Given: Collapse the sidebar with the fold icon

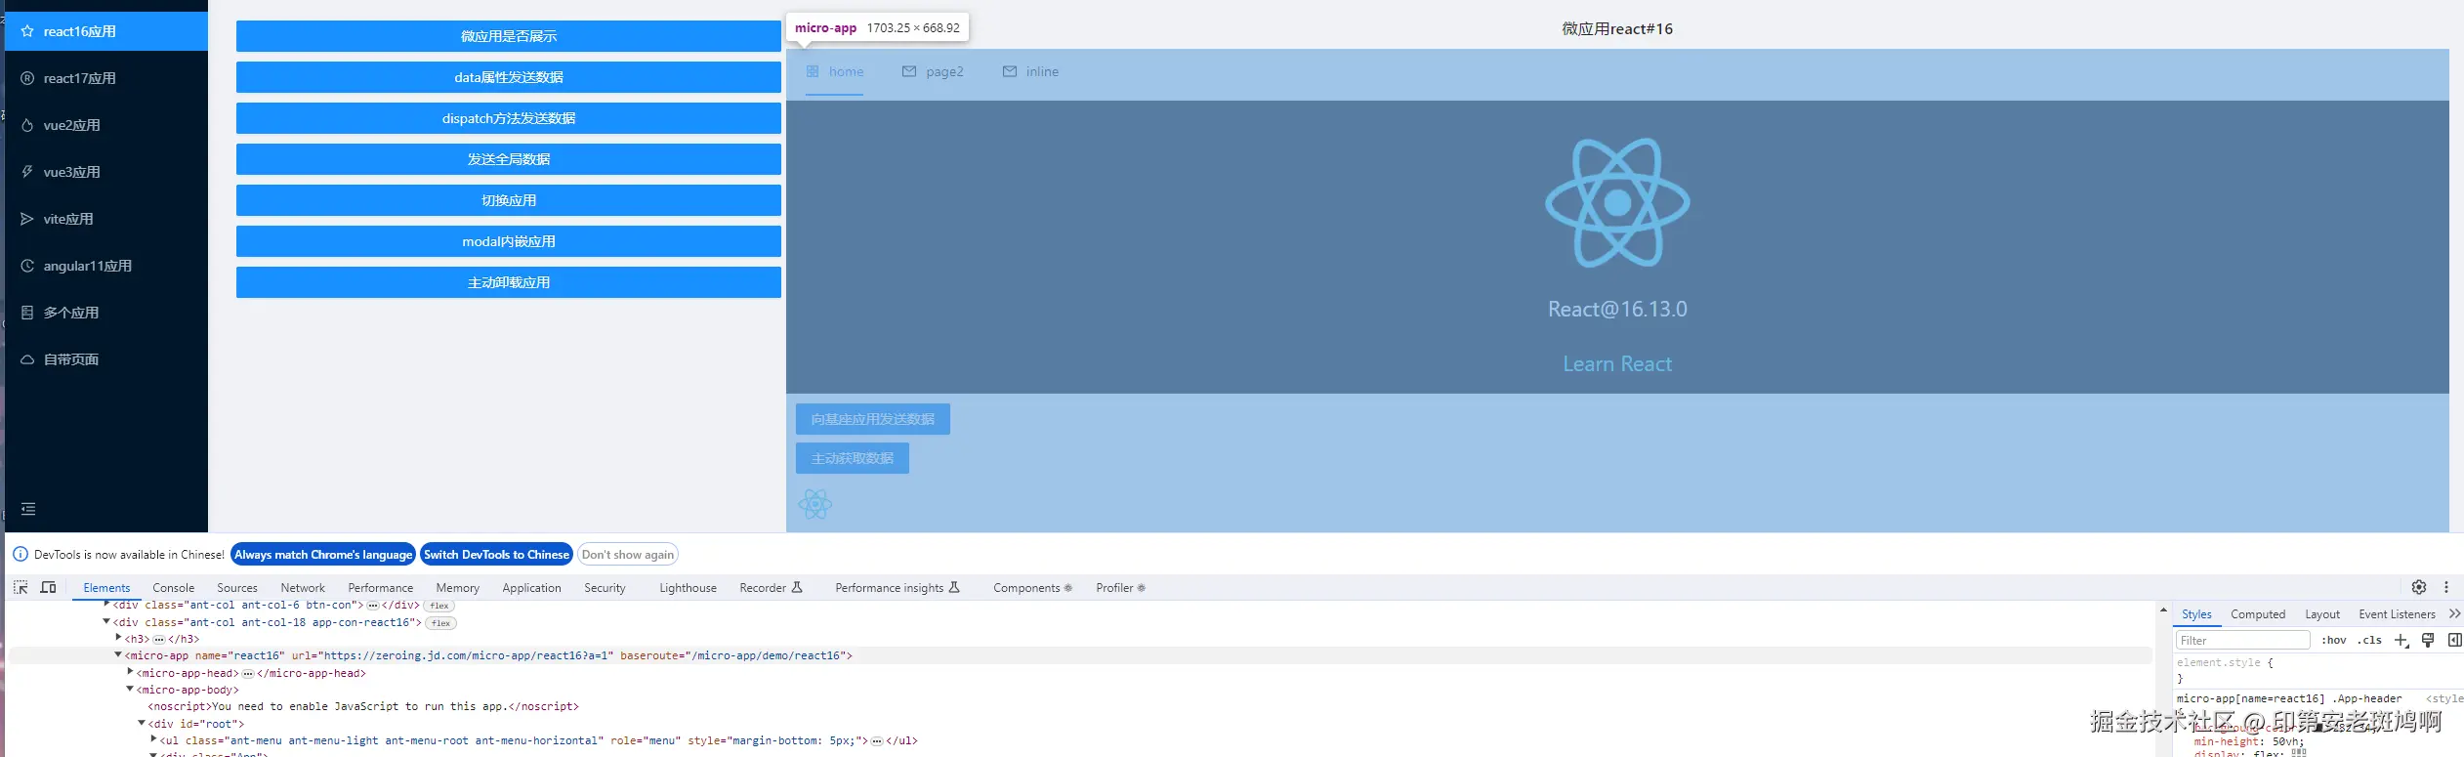Looking at the screenshot, I should coord(28,509).
